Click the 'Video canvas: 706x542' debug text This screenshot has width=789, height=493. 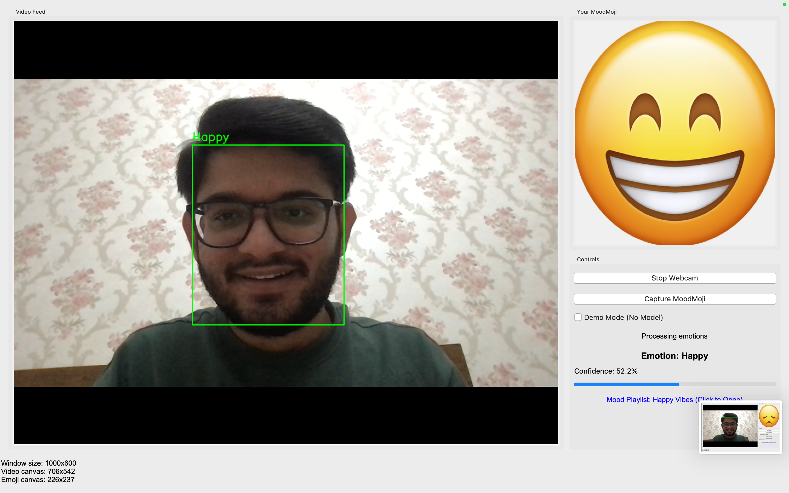click(38, 471)
